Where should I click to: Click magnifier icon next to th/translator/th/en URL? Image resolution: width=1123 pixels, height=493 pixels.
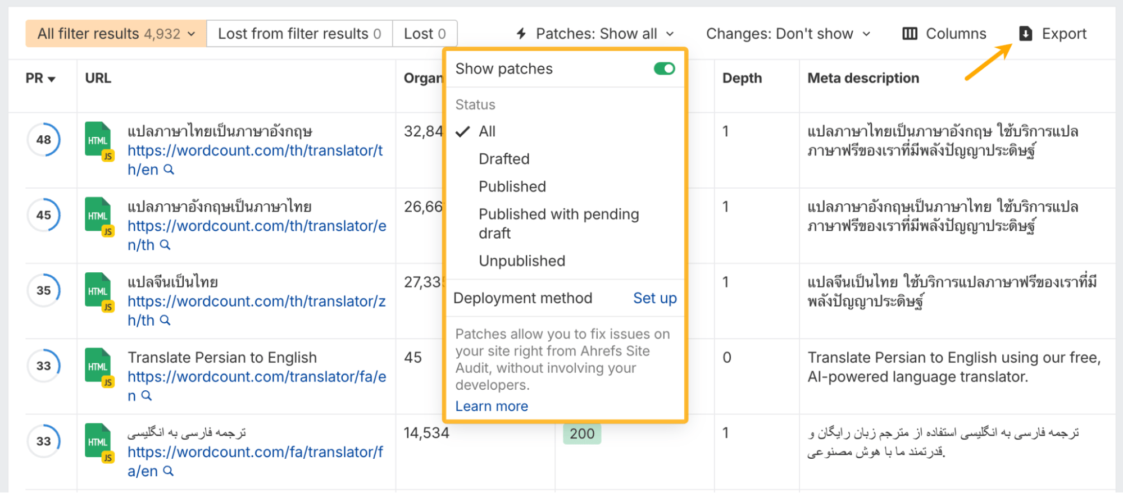click(x=169, y=170)
